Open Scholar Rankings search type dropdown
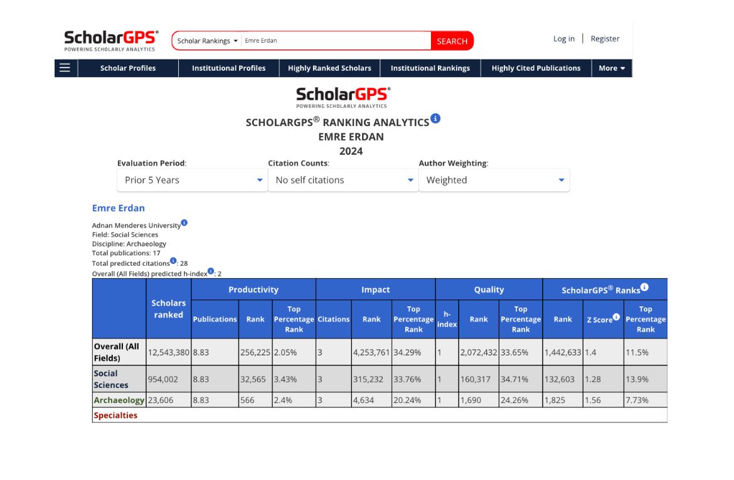734x480 pixels. (208, 41)
